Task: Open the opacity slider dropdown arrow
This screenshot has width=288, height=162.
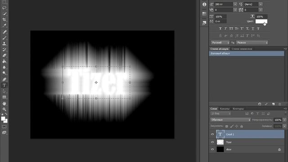Action: tap(284, 120)
